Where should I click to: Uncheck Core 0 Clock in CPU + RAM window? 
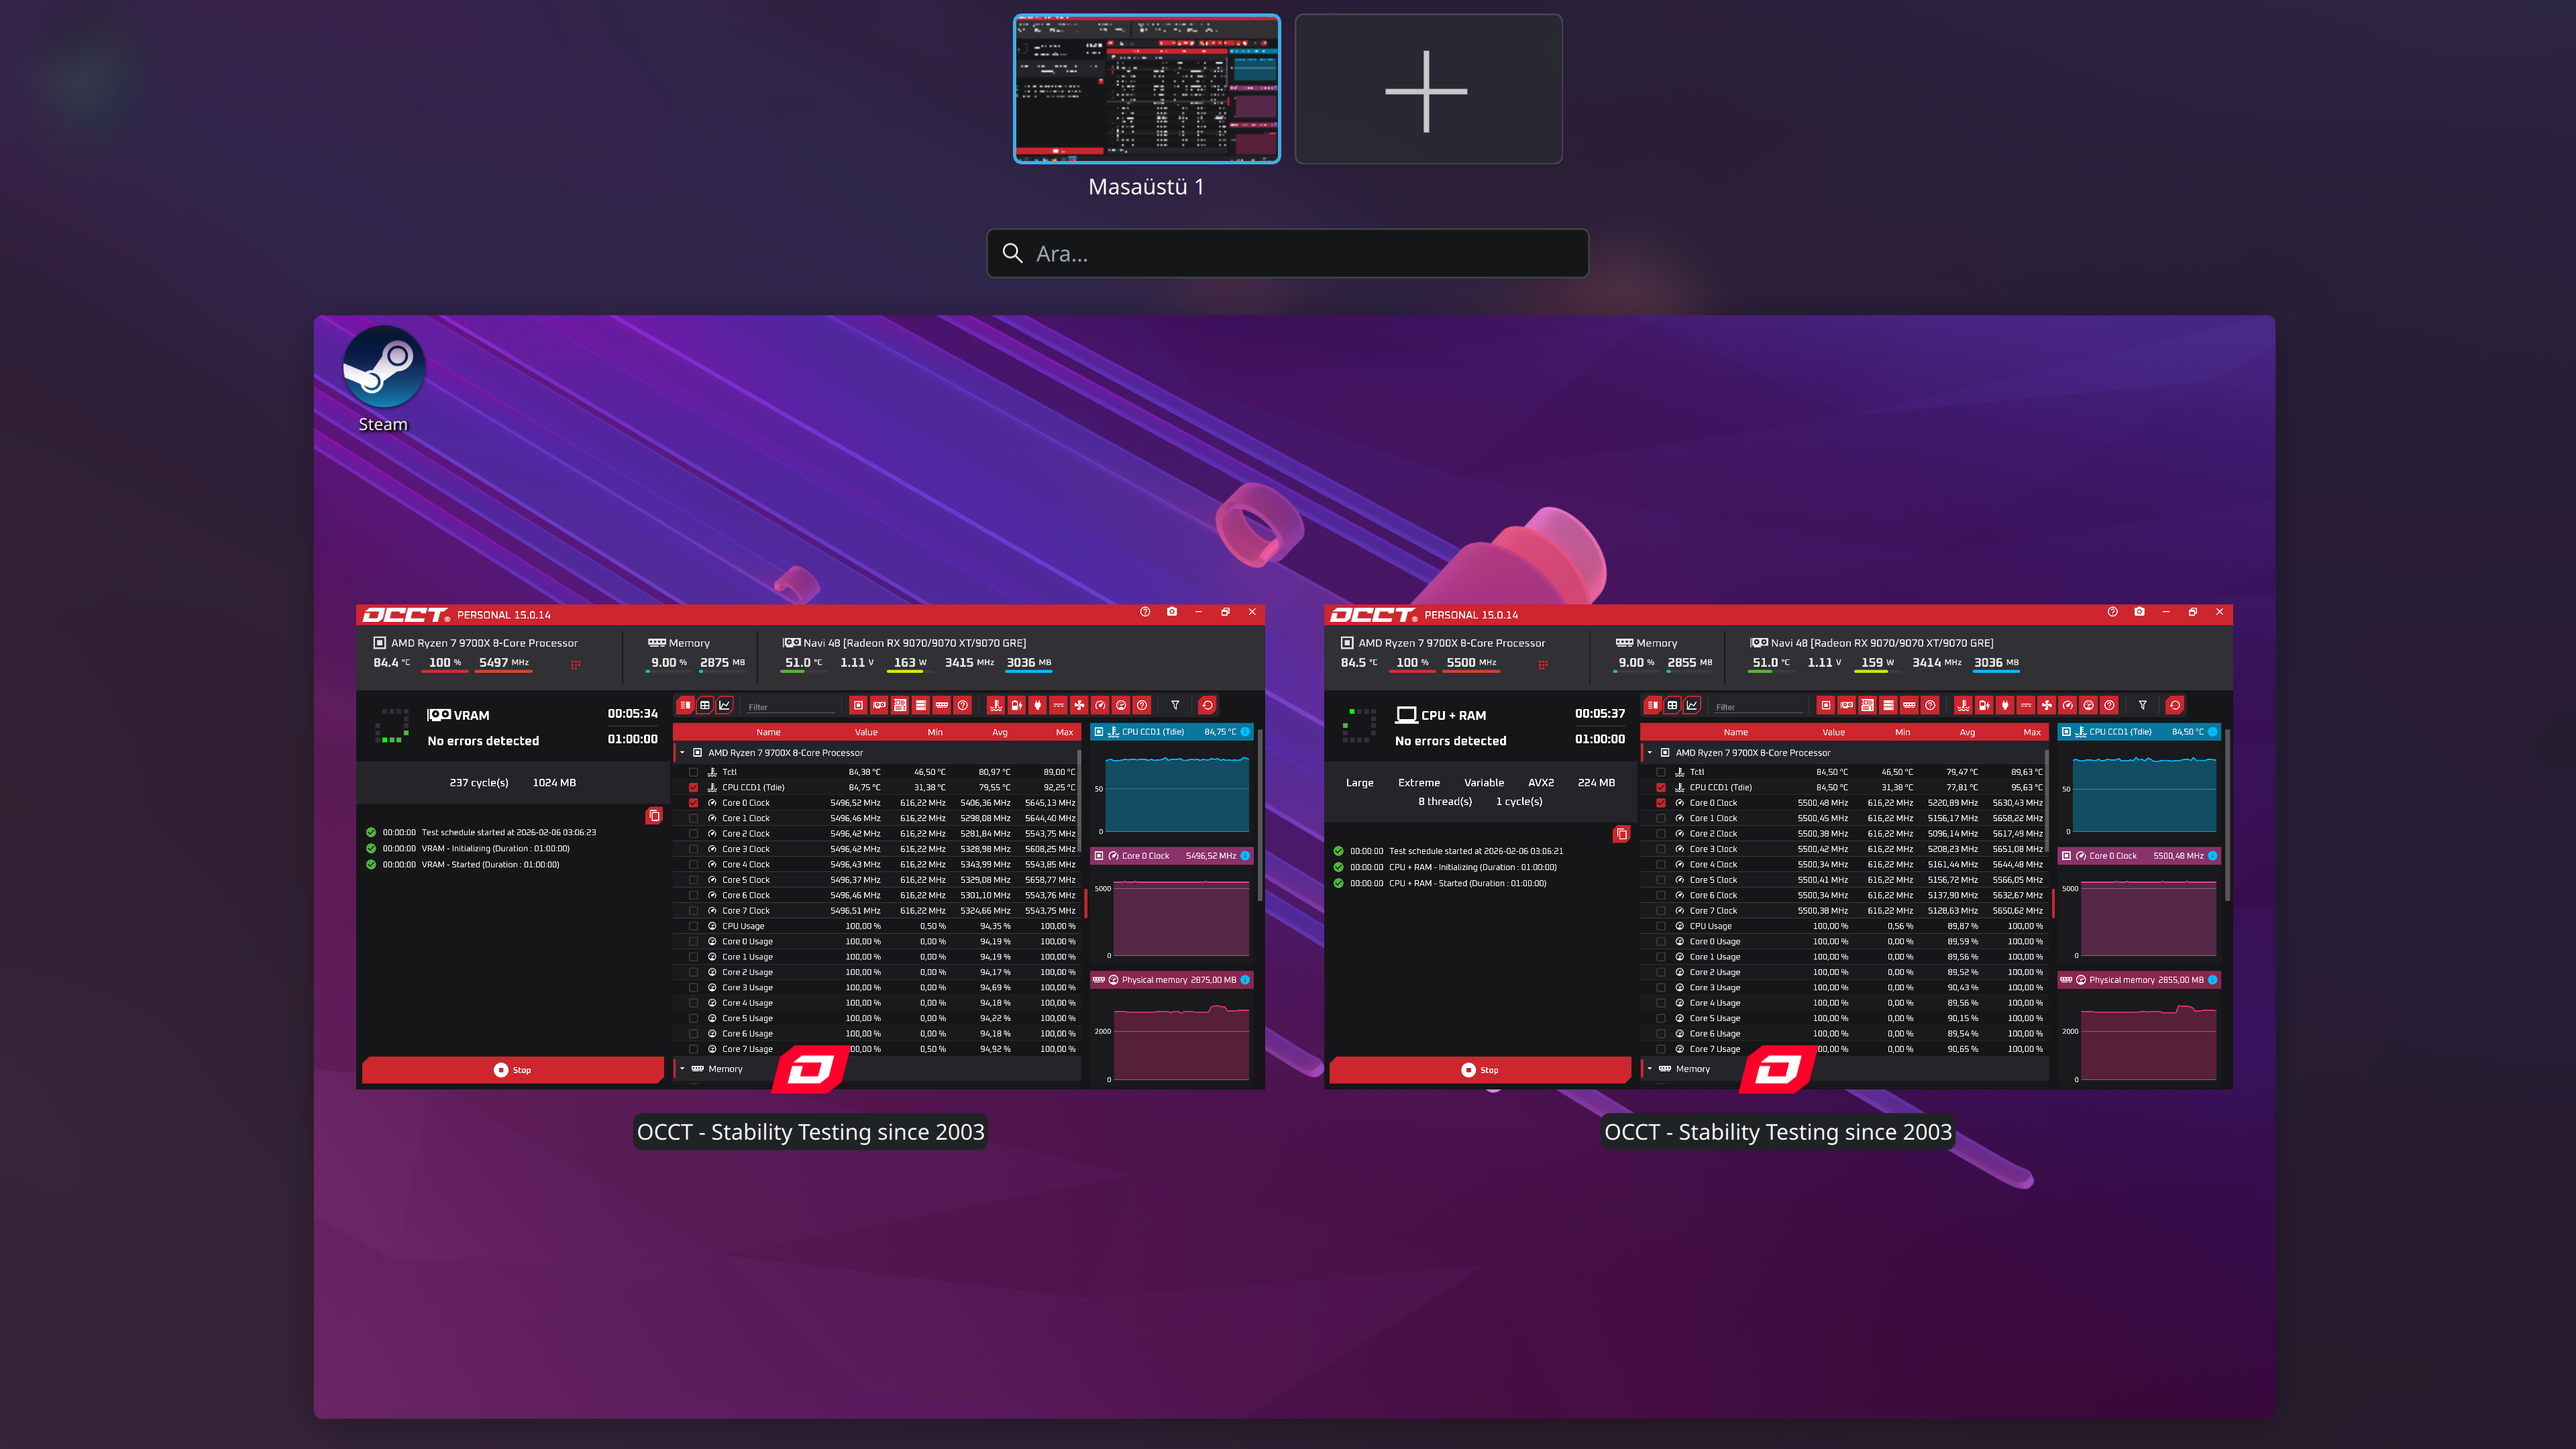click(1660, 803)
